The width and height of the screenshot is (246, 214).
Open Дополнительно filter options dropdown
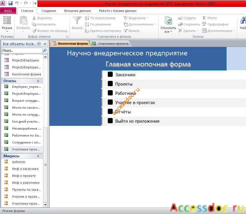pyautogui.click(x=140, y=24)
